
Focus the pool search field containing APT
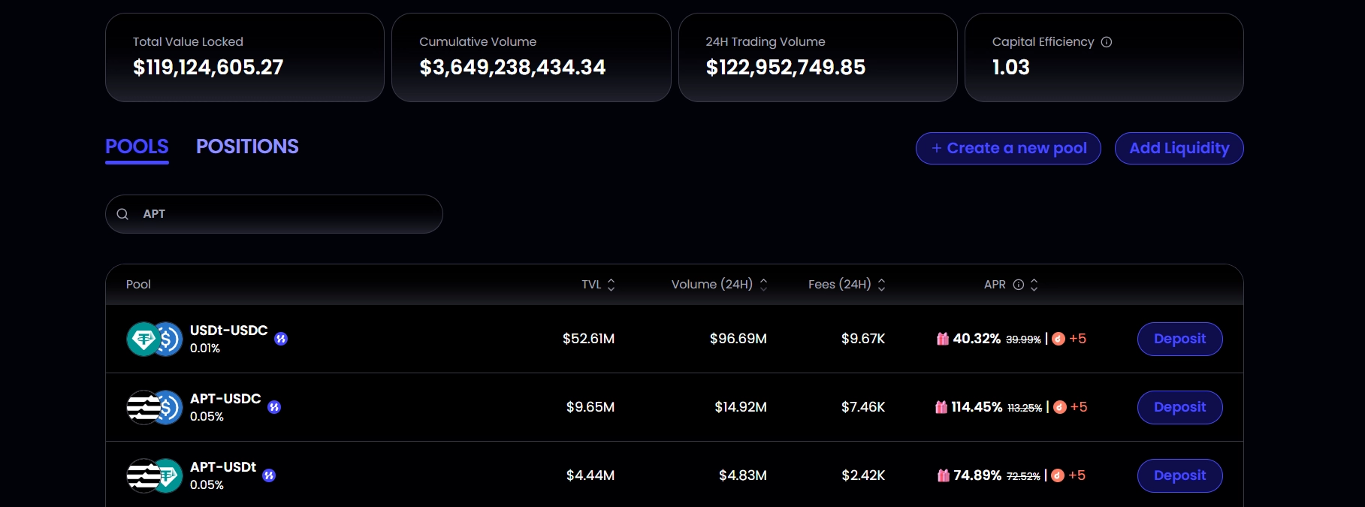point(285,214)
